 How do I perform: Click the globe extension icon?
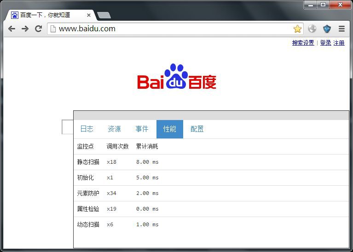coord(312,29)
